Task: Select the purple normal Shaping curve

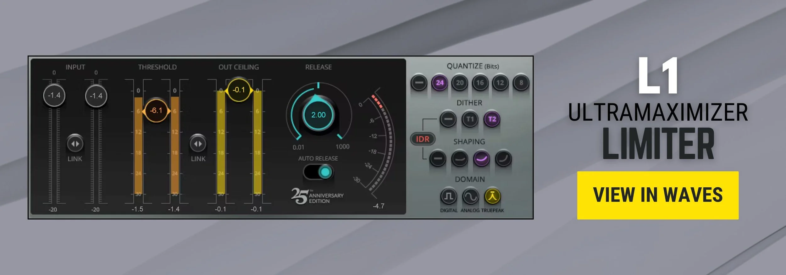Action: tap(481, 159)
